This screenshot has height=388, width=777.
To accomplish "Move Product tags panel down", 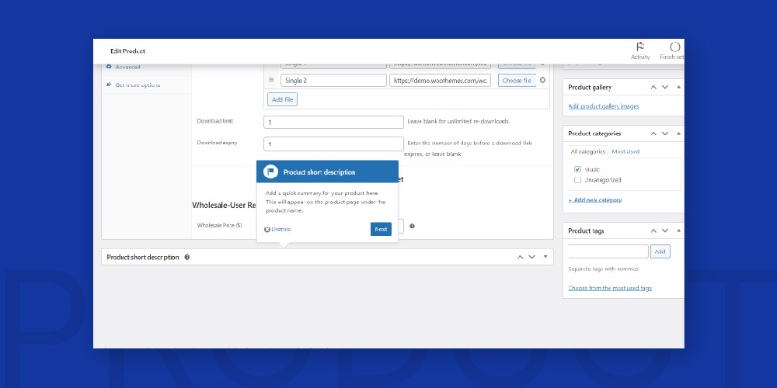I will (665, 230).
